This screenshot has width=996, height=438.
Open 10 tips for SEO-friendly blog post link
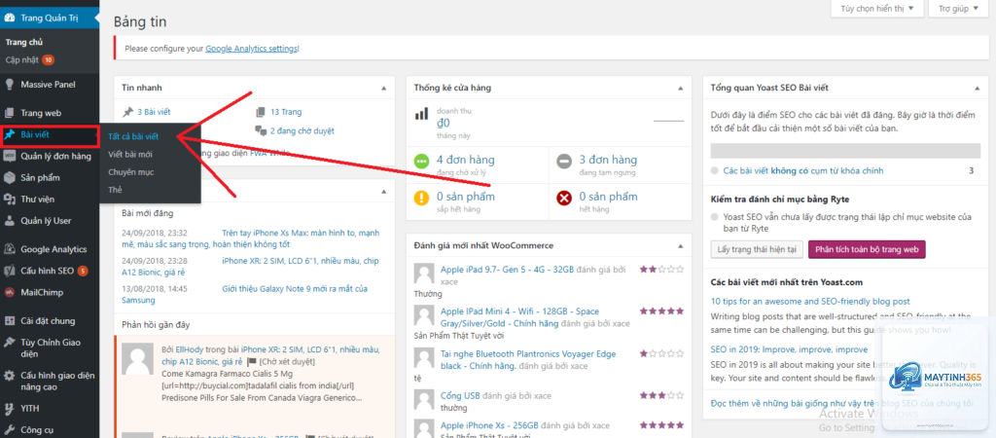click(810, 302)
